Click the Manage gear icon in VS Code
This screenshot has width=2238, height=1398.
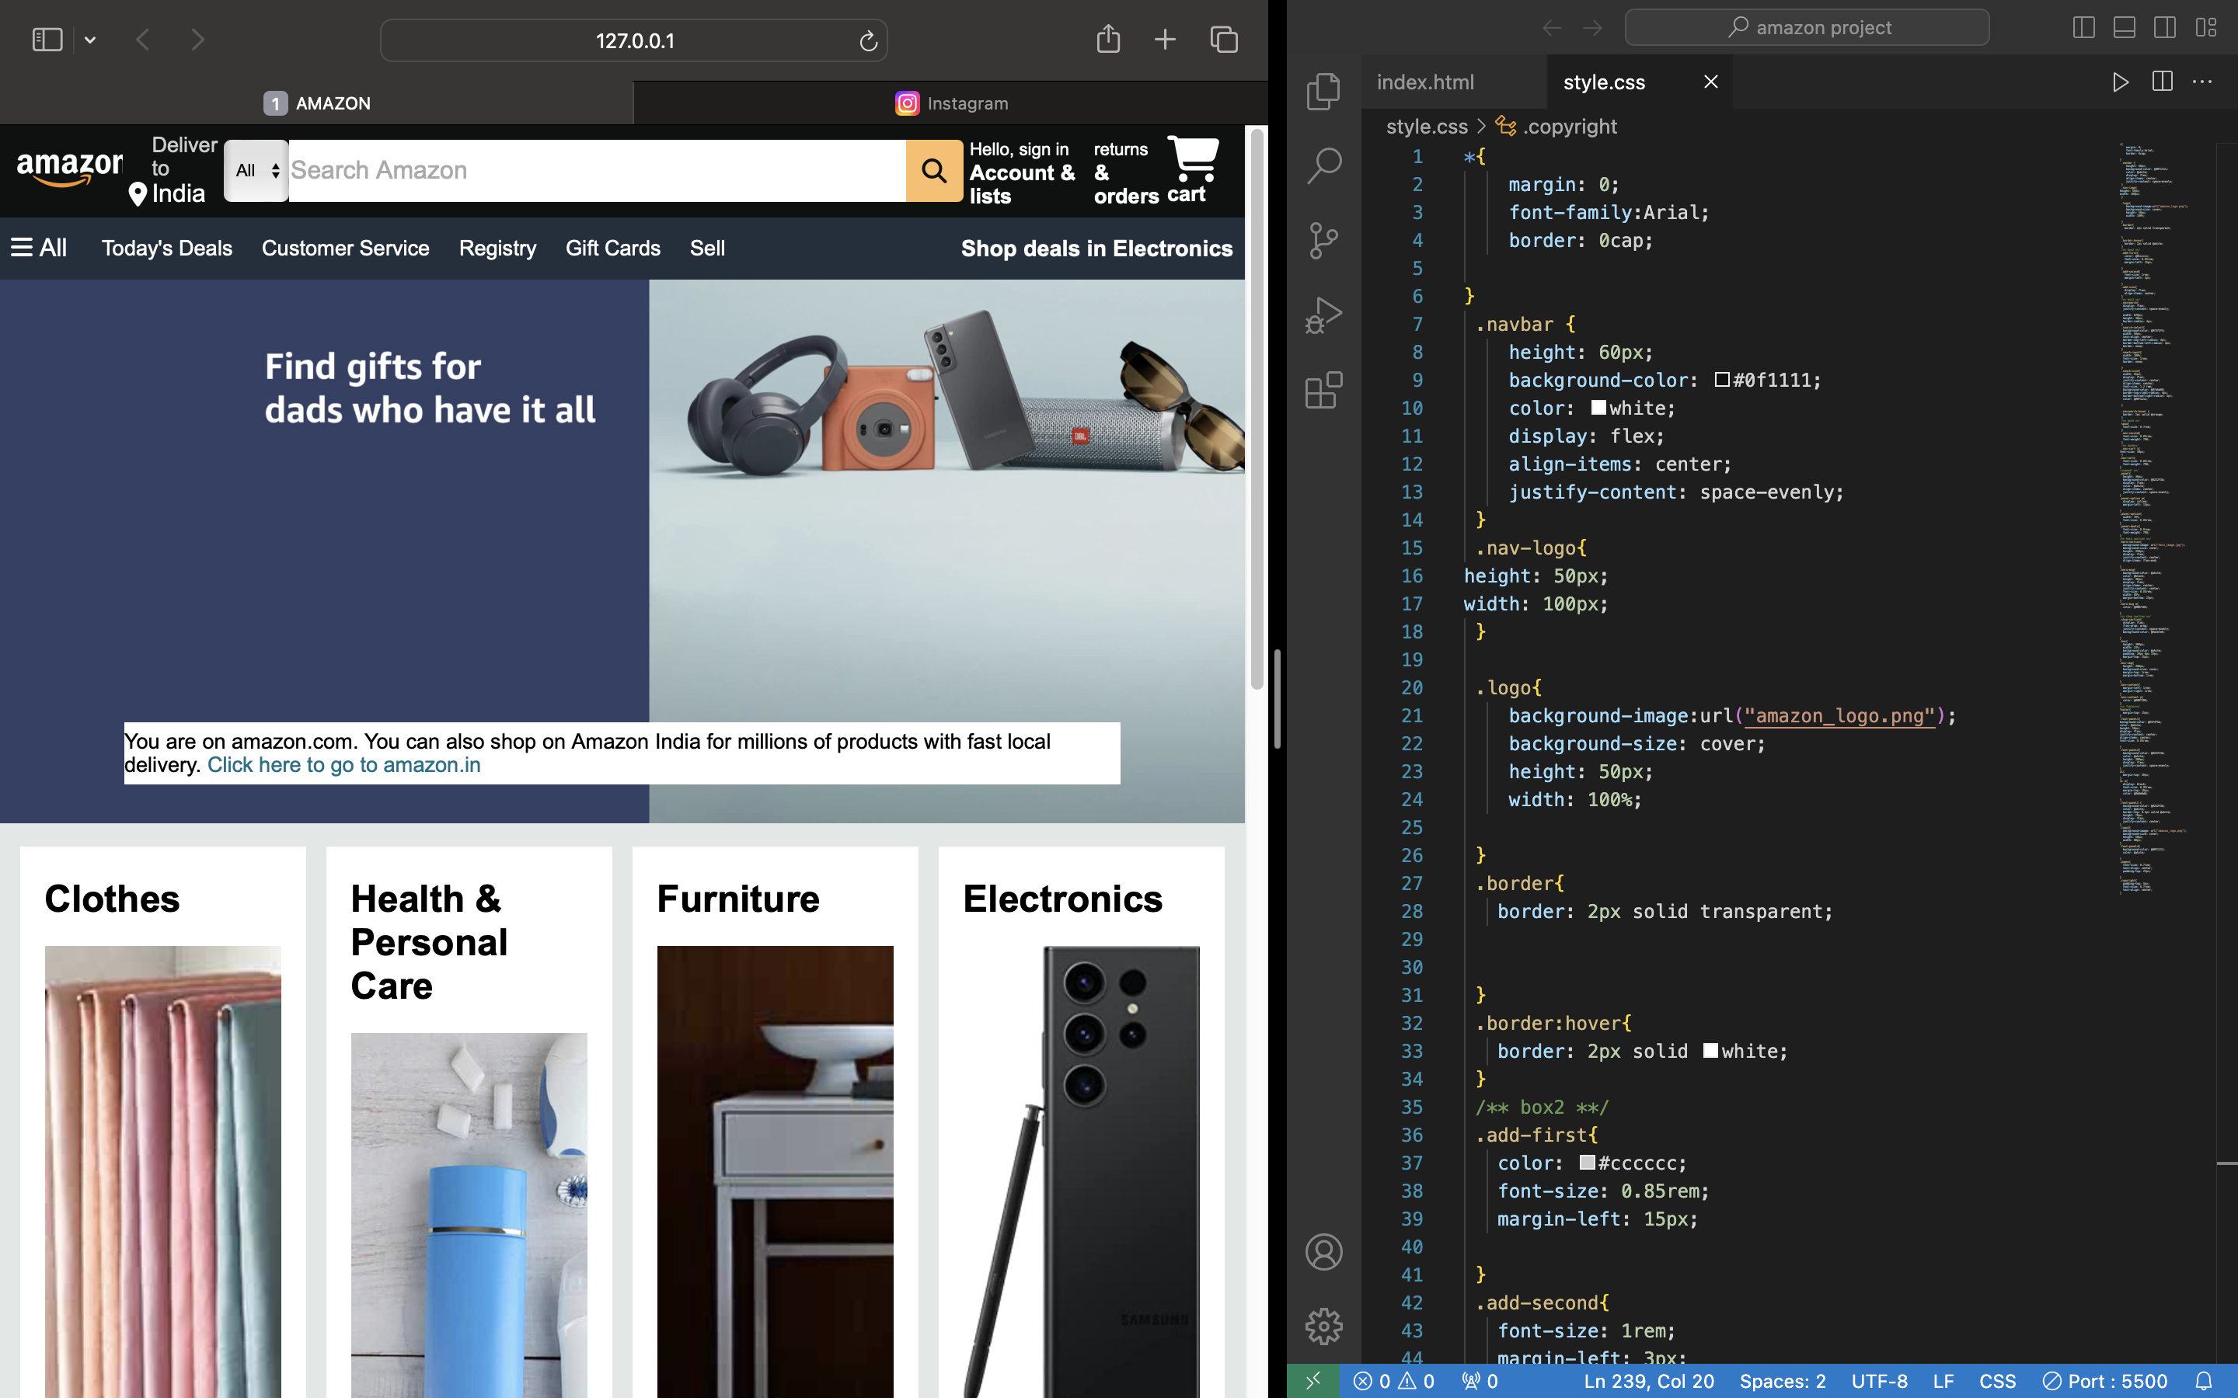[x=1323, y=1326]
